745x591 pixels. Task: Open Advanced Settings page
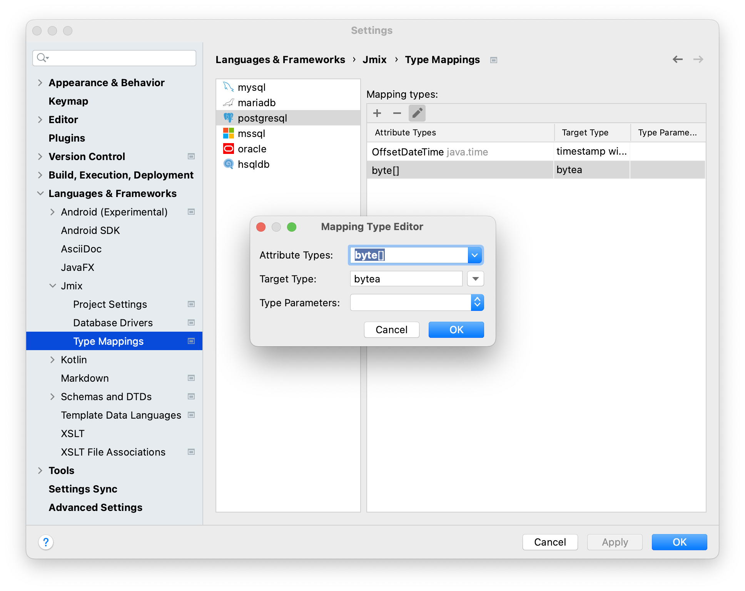pyautogui.click(x=95, y=508)
